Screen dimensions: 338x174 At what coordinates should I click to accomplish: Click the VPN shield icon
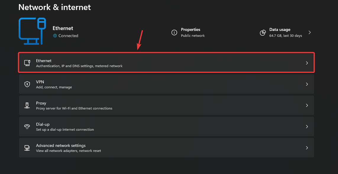(27, 84)
